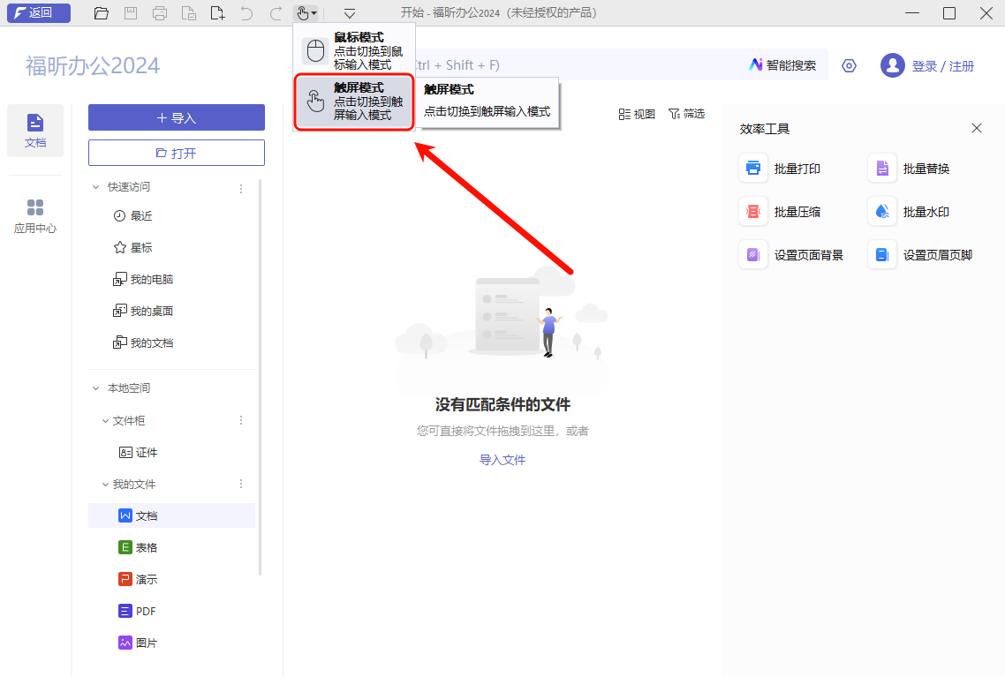Click the user avatar icon
Image resolution: width=1005 pixels, height=677 pixels.
892,65
